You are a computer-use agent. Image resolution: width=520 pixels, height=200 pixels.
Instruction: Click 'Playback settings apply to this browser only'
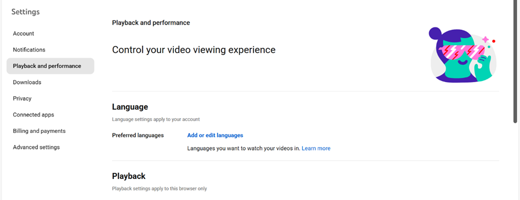pos(159,188)
